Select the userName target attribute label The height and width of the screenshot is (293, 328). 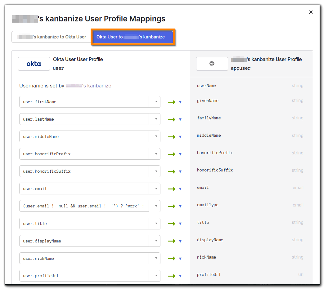coord(206,86)
